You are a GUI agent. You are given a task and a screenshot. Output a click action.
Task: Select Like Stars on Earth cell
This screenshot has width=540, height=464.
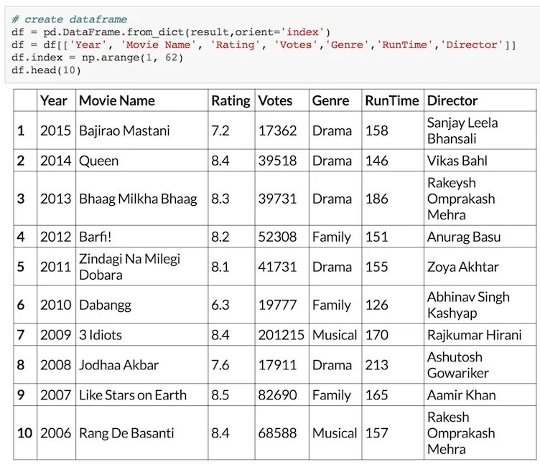pos(133,395)
